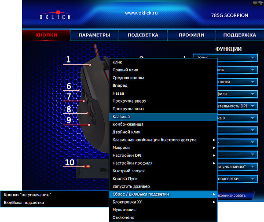Click mouse button marker 8
The height and width of the screenshot is (222, 264).
click(x=87, y=114)
